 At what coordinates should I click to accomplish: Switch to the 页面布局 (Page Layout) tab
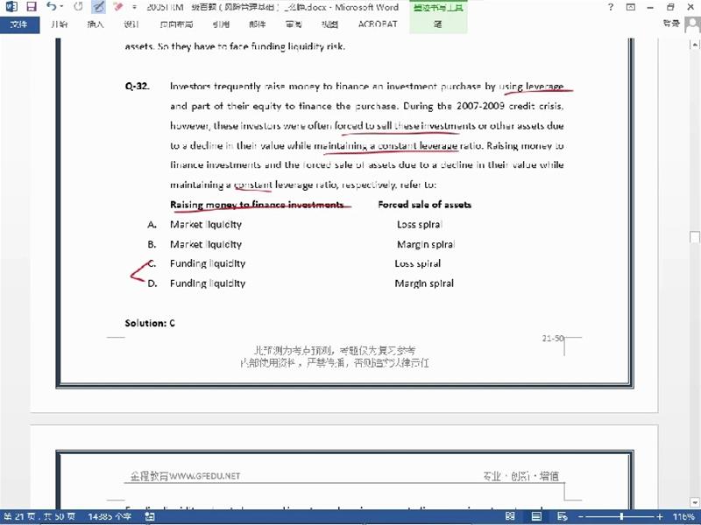(x=177, y=24)
